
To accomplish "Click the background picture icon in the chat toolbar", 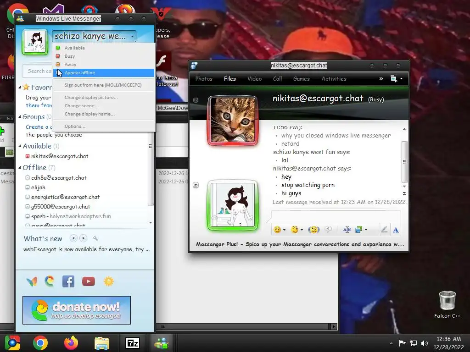I will click(358, 230).
